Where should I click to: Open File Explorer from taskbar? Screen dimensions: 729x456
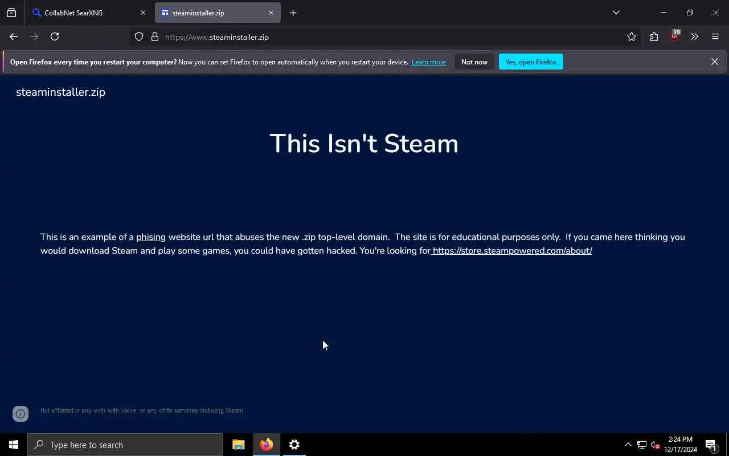point(239,445)
